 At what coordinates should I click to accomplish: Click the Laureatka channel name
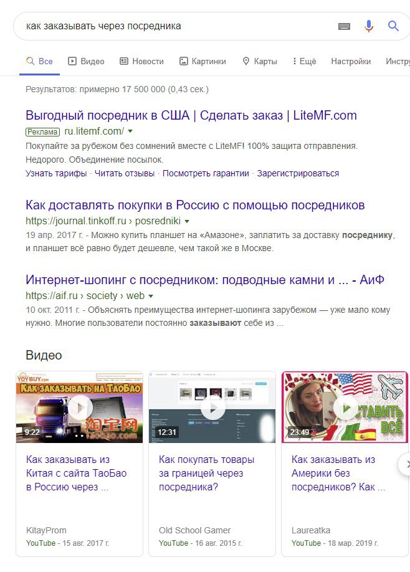click(311, 530)
